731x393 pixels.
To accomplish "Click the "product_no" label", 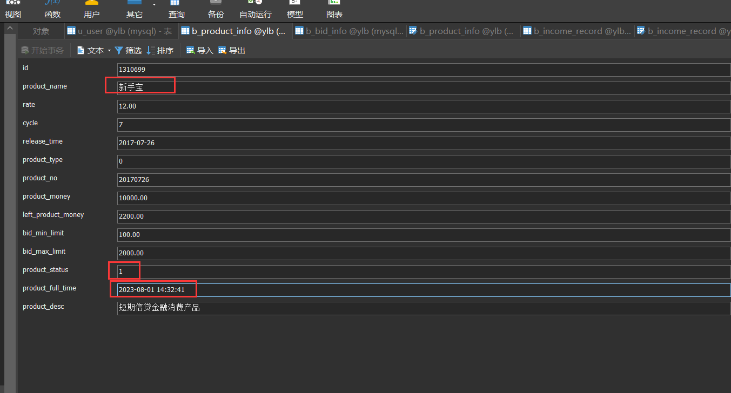I will tap(40, 178).
